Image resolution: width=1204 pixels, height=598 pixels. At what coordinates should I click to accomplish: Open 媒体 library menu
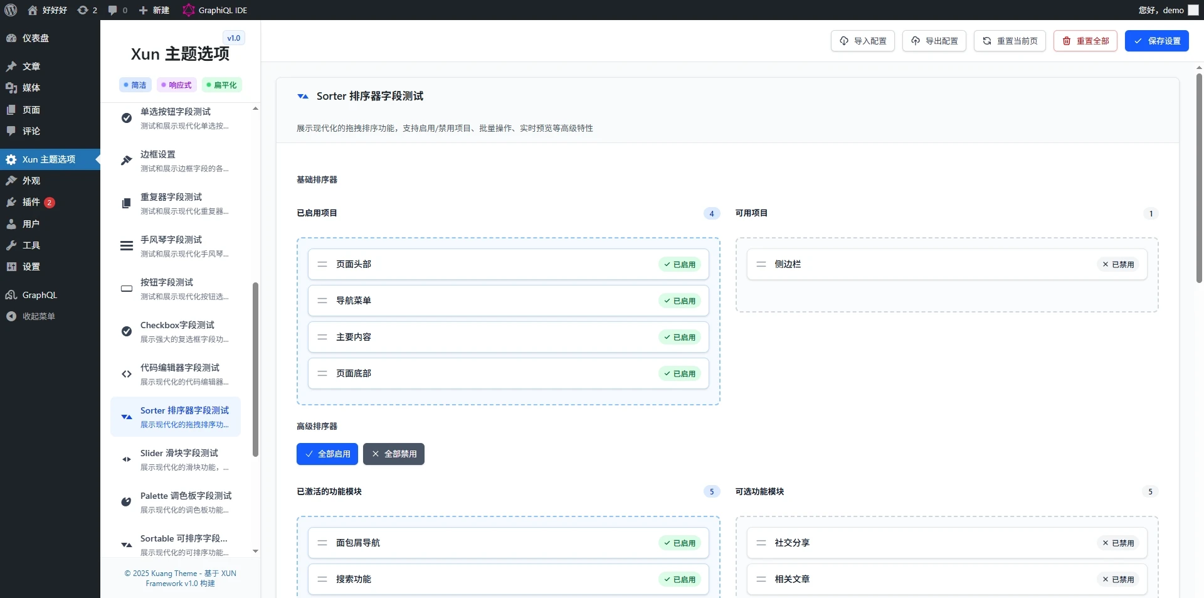click(50, 88)
